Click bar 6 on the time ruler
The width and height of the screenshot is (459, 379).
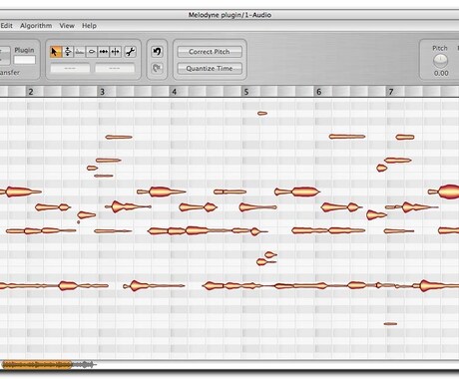[318, 92]
